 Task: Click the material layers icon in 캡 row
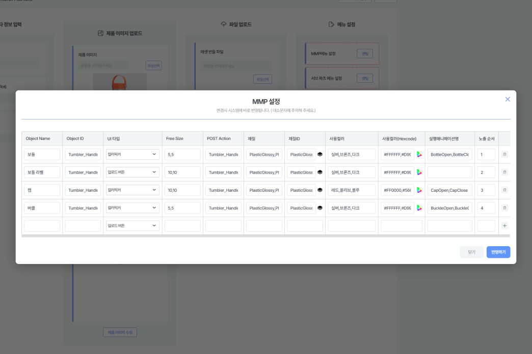[320, 190]
